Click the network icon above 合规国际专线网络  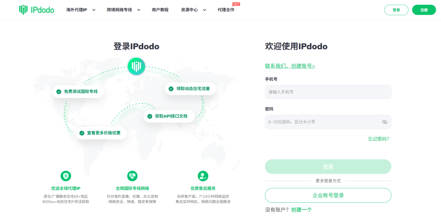[x=132, y=176]
